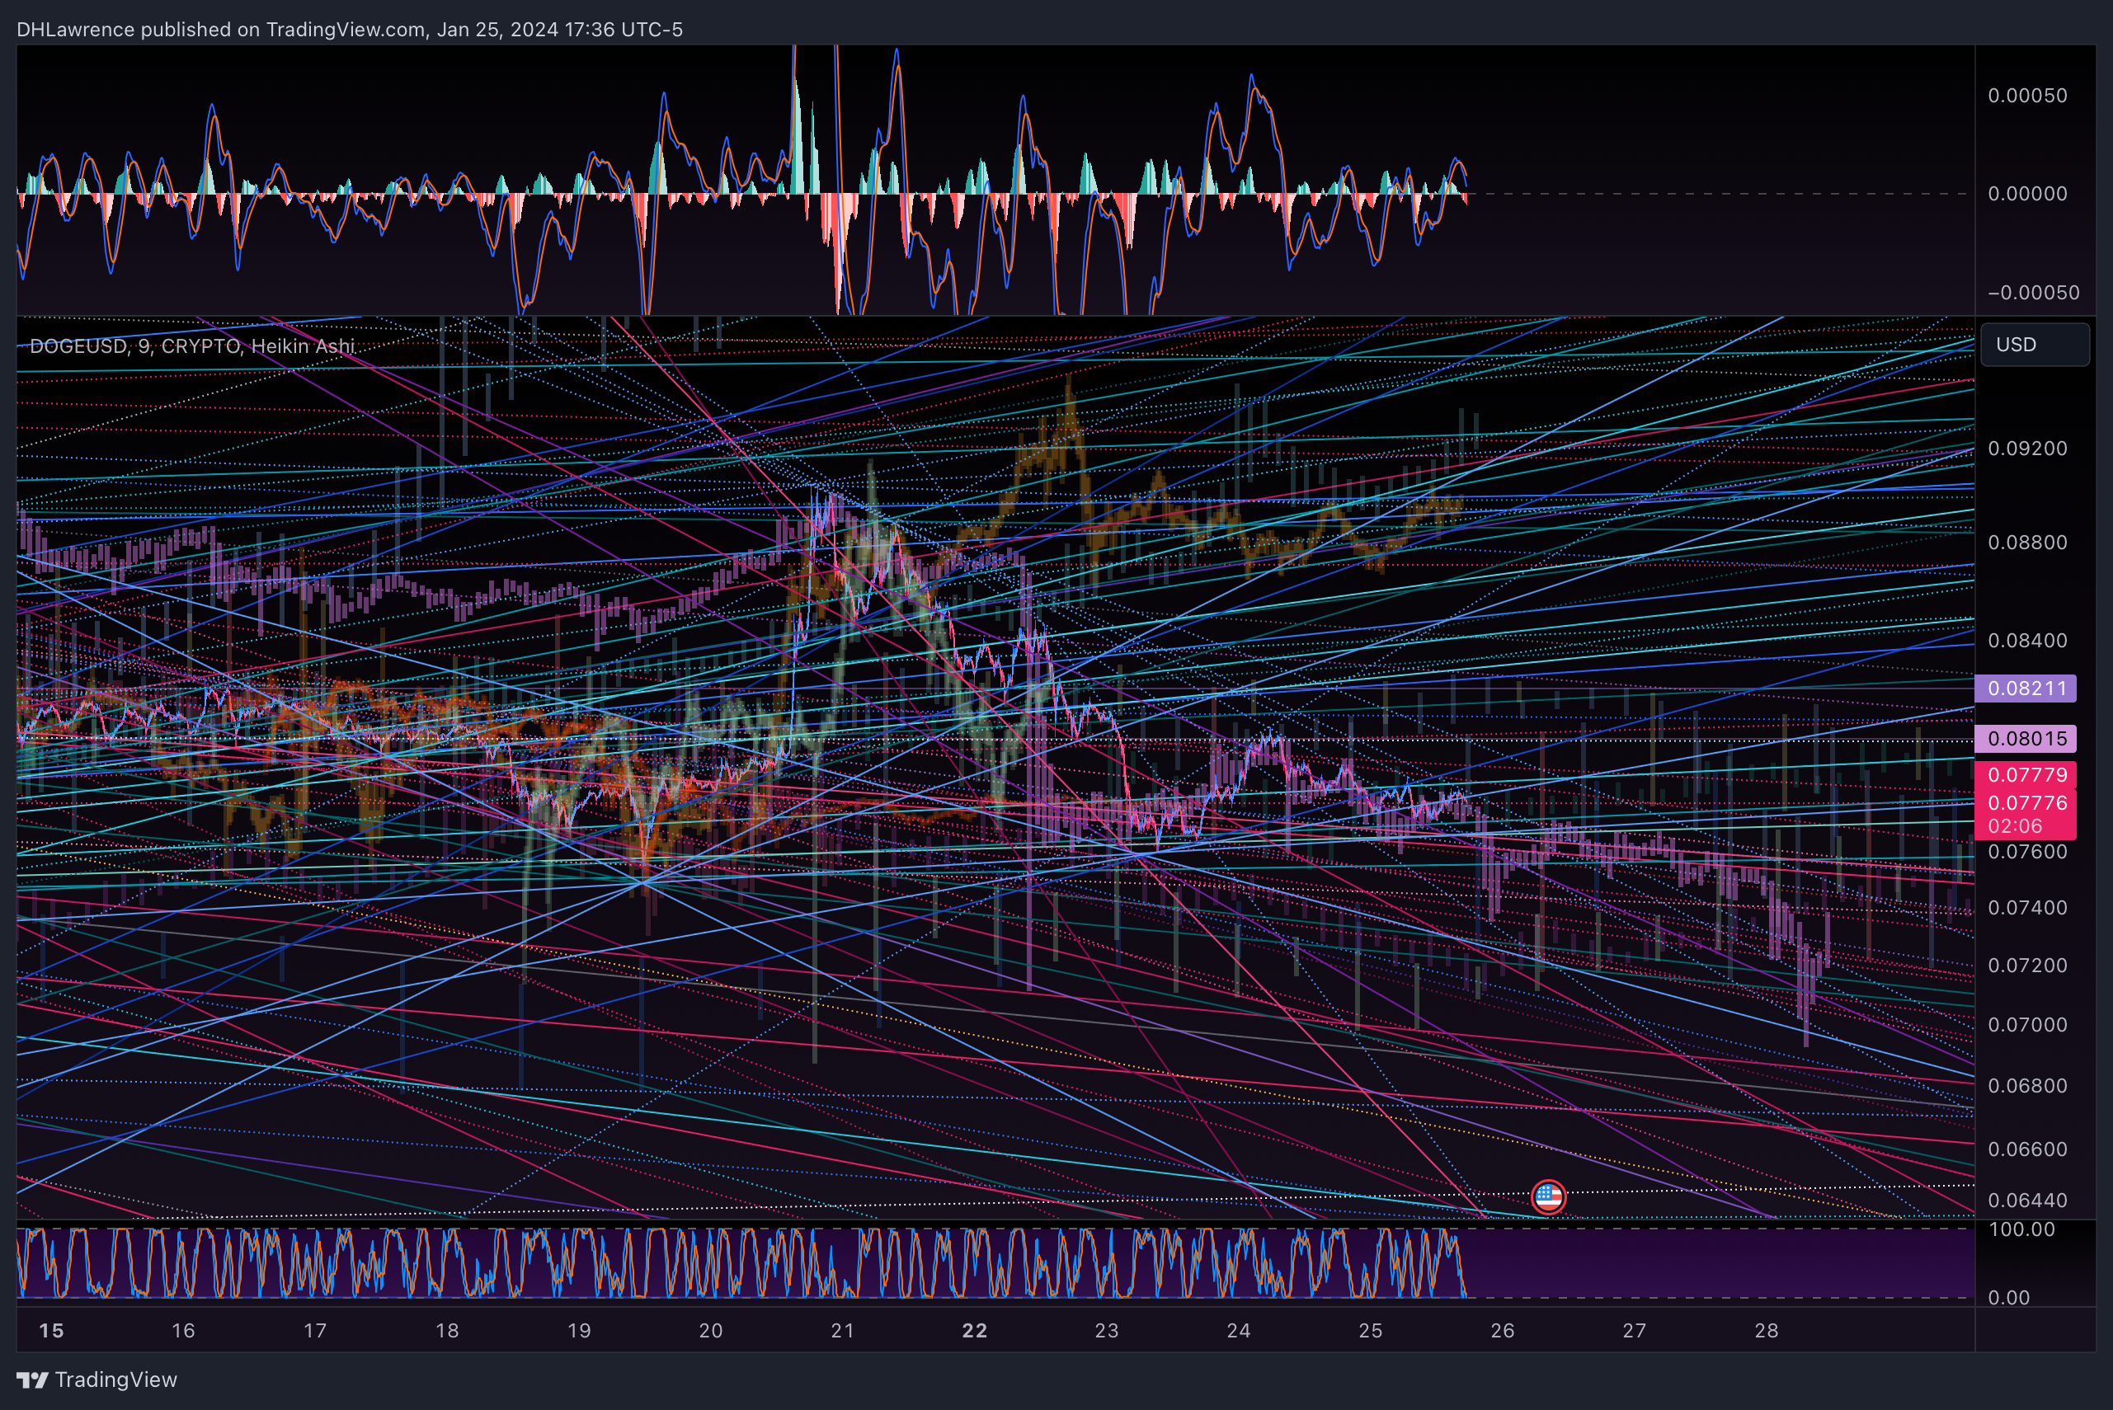Viewport: 2113px width, 1410px height.
Task: Select the 0.08211 price label
Action: (2026, 689)
